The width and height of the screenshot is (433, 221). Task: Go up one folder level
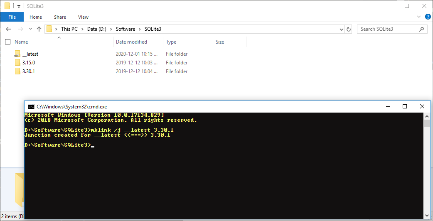[39, 29]
